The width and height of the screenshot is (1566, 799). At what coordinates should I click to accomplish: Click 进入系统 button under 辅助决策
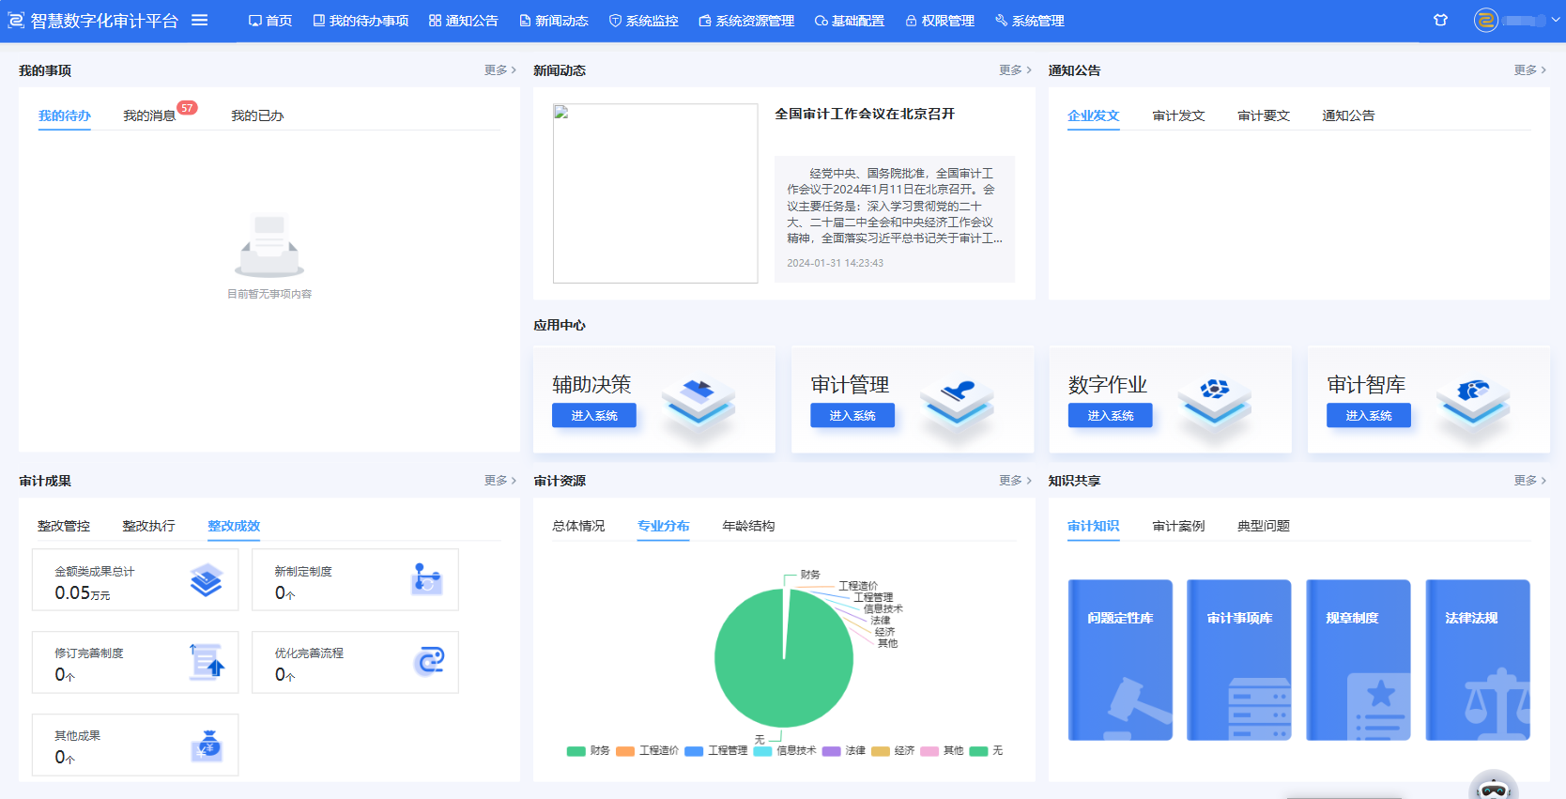coord(594,415)
